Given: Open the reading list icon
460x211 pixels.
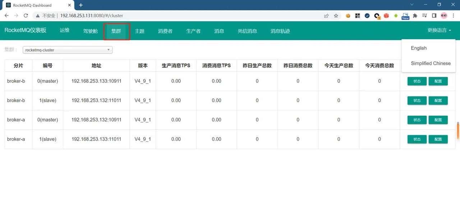Looking at the screenshot, I should click(x=424, y=16).
